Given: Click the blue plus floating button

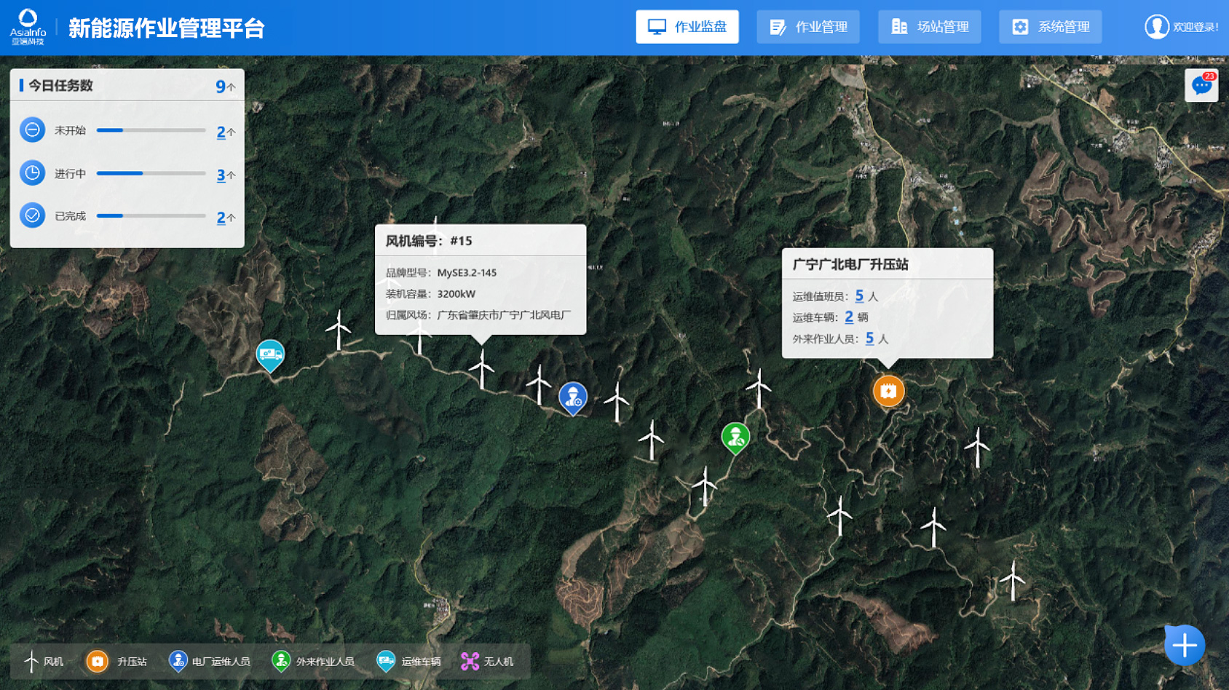Looking at the screenshot, I should click(1185, 645).
